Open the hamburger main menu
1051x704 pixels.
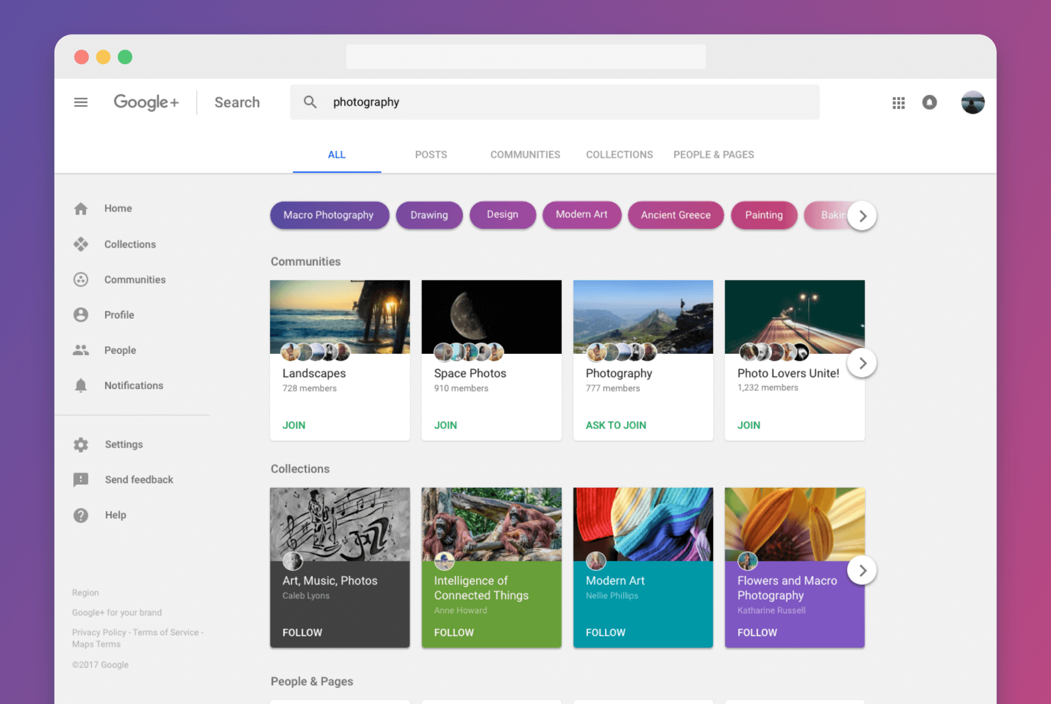pos(80,102)
